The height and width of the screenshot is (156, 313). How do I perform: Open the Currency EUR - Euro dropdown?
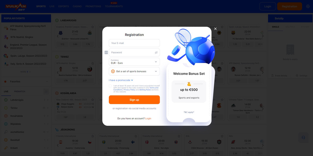click(x=134, y=62)
